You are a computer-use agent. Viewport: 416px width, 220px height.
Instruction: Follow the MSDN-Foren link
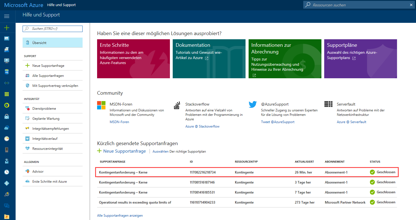[119, 122]
